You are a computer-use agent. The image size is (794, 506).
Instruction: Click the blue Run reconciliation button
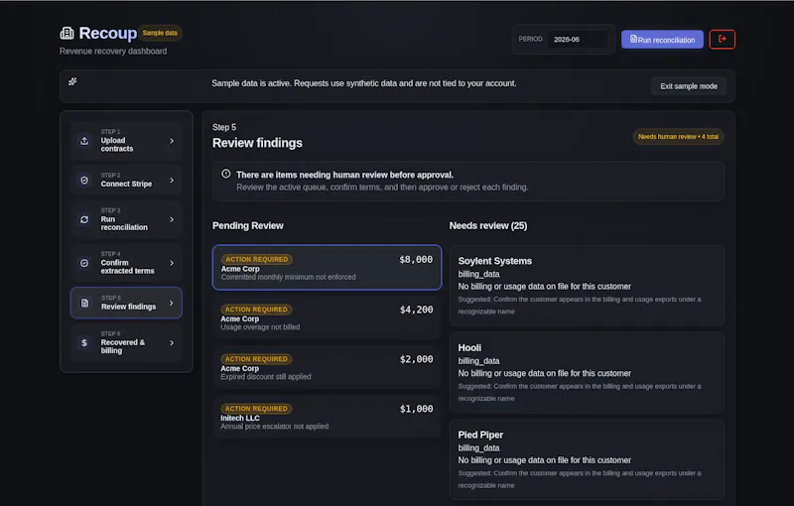click(x=662, y=40)
